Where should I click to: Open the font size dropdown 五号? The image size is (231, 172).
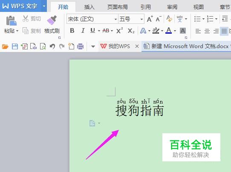click(x=141, y=19)
